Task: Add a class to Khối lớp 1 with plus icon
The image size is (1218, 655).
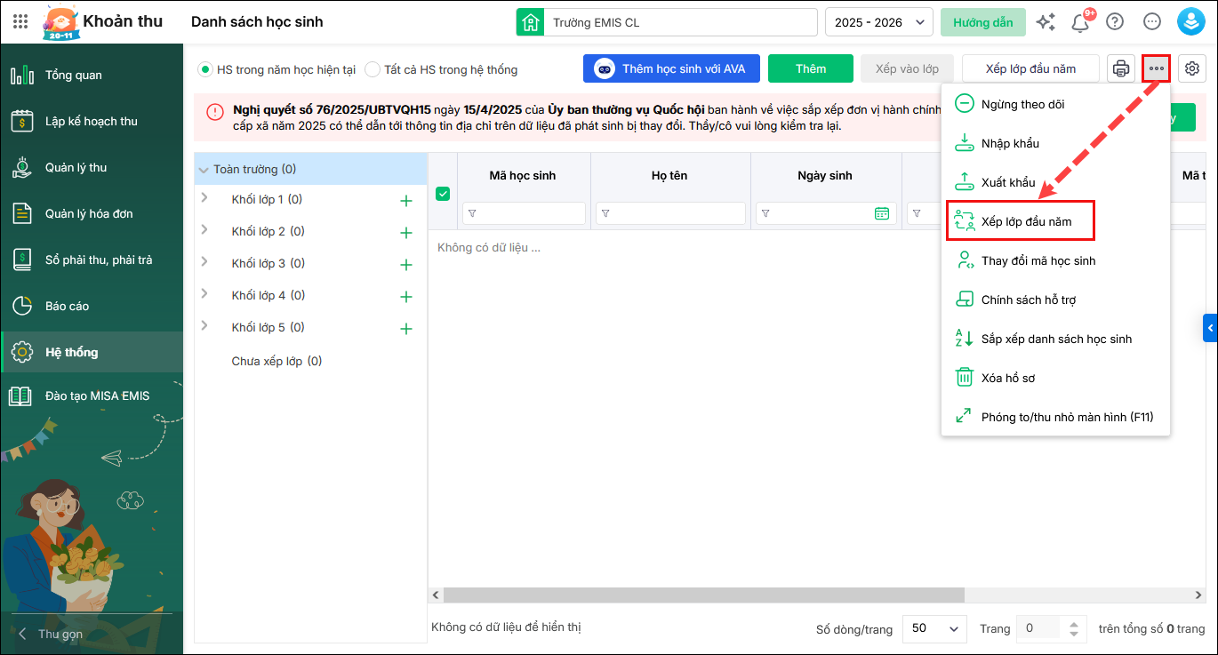Action: pos(406,201)
